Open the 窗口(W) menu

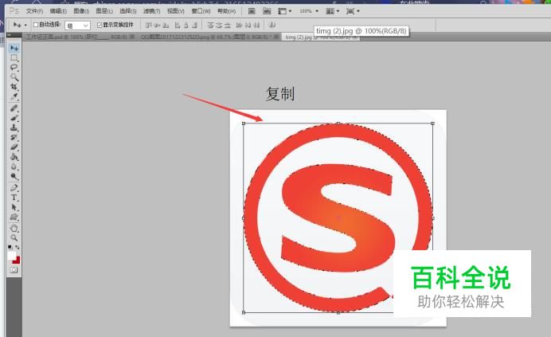(x=201, y=11)
